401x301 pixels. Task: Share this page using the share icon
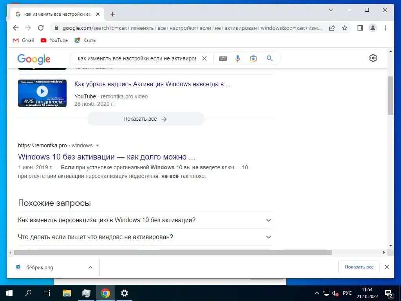point(332,28)
